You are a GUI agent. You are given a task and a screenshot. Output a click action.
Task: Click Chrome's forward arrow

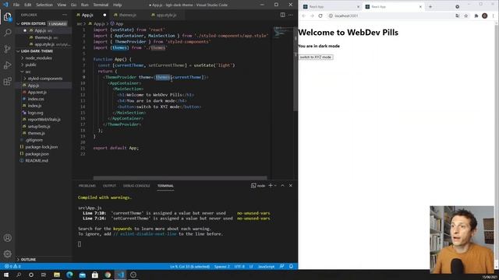[x=312, y=16]
